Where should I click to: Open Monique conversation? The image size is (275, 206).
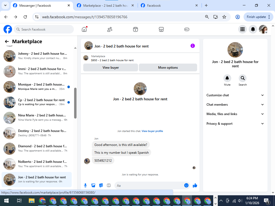pos(37,87)
